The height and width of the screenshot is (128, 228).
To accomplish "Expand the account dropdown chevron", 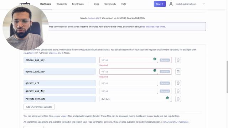I will click(x=204, y=4).
